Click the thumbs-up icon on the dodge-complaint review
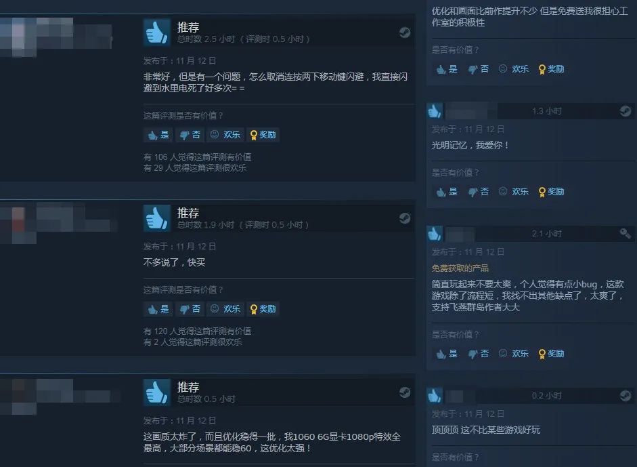This screenshot has width=637, height=467. 157,33
